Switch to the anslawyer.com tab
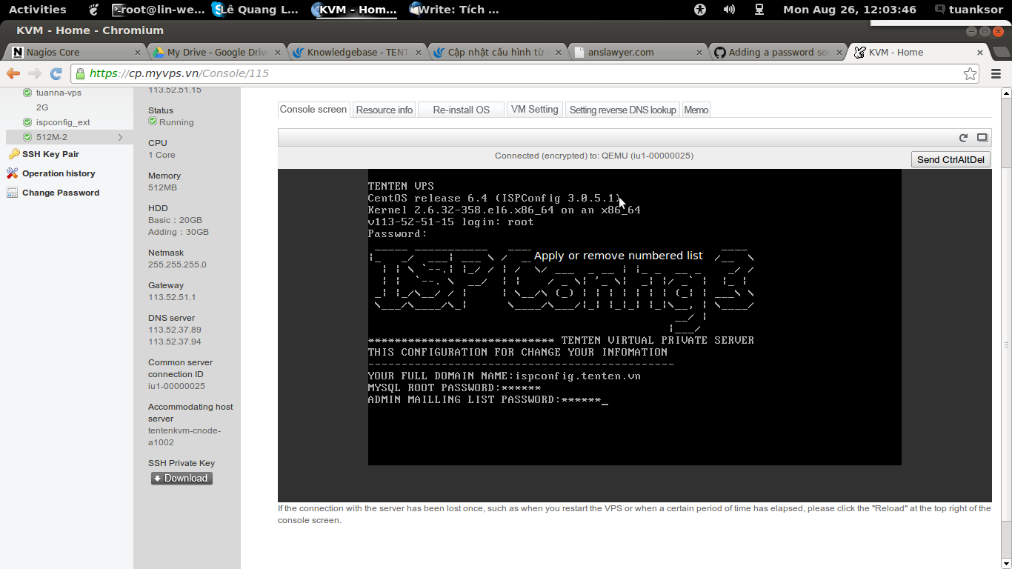 (637, 53)
